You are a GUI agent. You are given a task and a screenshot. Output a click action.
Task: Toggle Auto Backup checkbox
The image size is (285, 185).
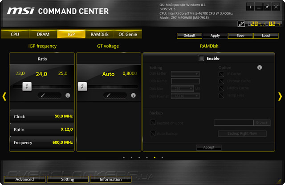tap(152, 133)
